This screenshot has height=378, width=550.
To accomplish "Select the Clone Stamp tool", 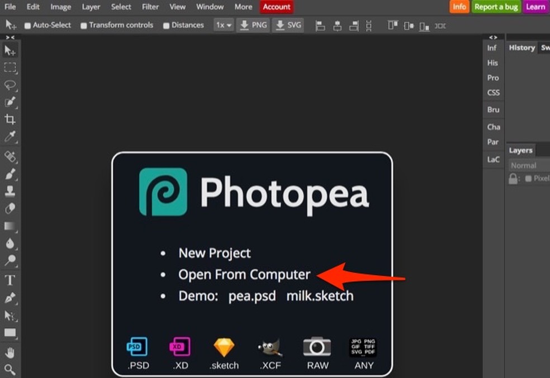I will coord(10,190).
